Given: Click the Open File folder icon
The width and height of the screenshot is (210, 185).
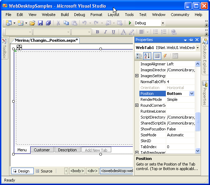Looking at the screenshot, I should (x=32, y=23).
